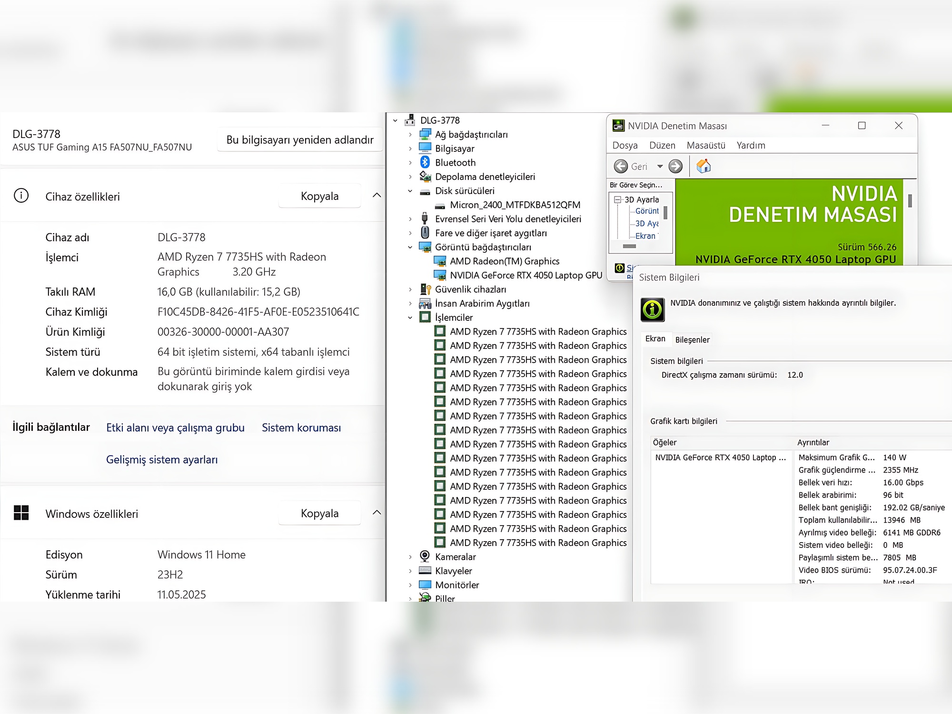The width and height of the screenshot is (952, 714).
Task: Click Bu bilgisayarı yeniden adlandır button
Action: click(300, 139)
